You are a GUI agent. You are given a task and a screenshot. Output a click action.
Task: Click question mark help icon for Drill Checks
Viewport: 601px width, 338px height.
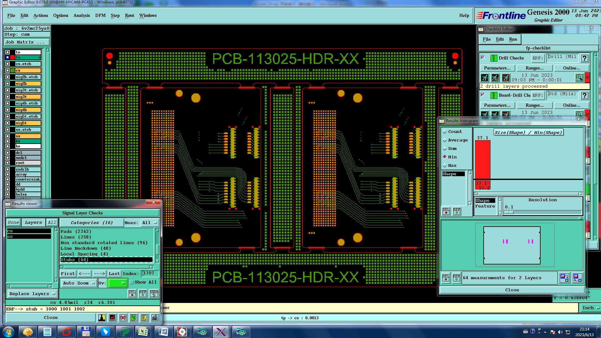[584, 58]
